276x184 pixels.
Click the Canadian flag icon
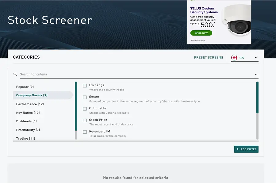click(234, 58)
